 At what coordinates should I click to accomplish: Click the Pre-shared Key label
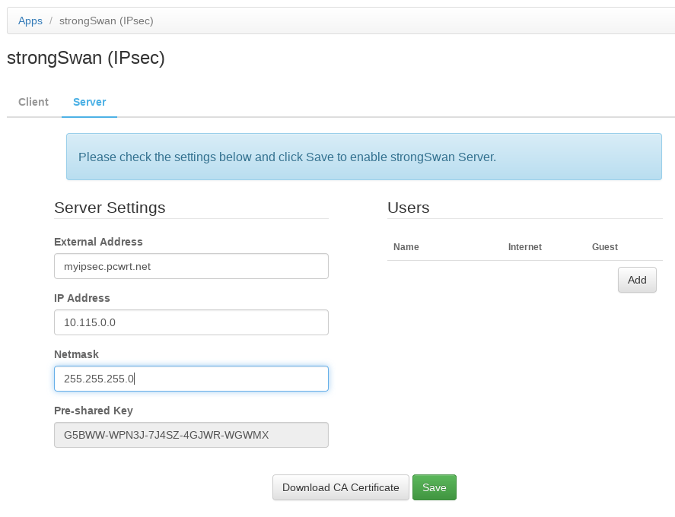coord(94,411)
